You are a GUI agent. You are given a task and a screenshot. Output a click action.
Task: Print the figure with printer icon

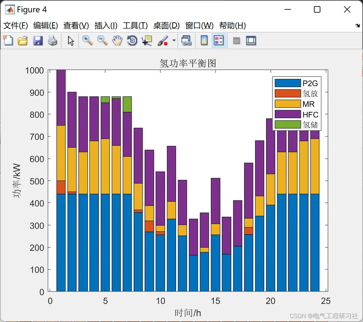(53, 40)
